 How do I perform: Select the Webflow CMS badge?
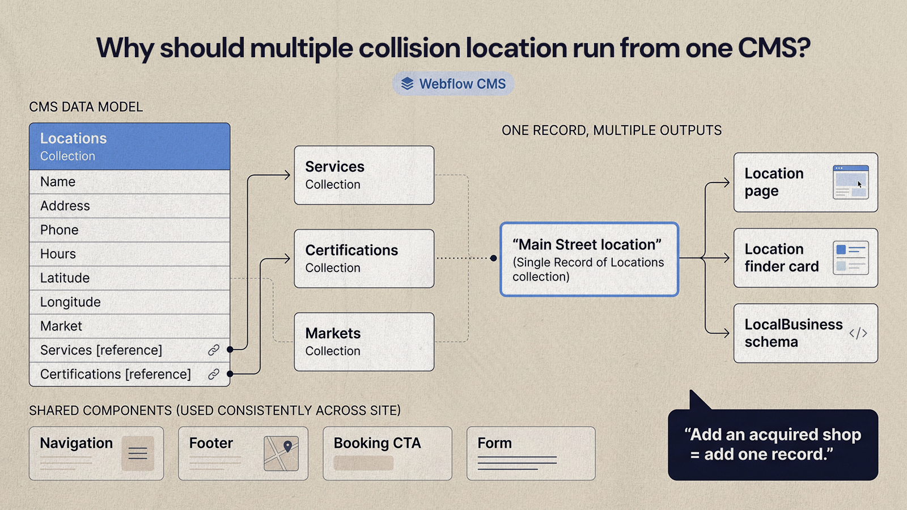[453, 84]
